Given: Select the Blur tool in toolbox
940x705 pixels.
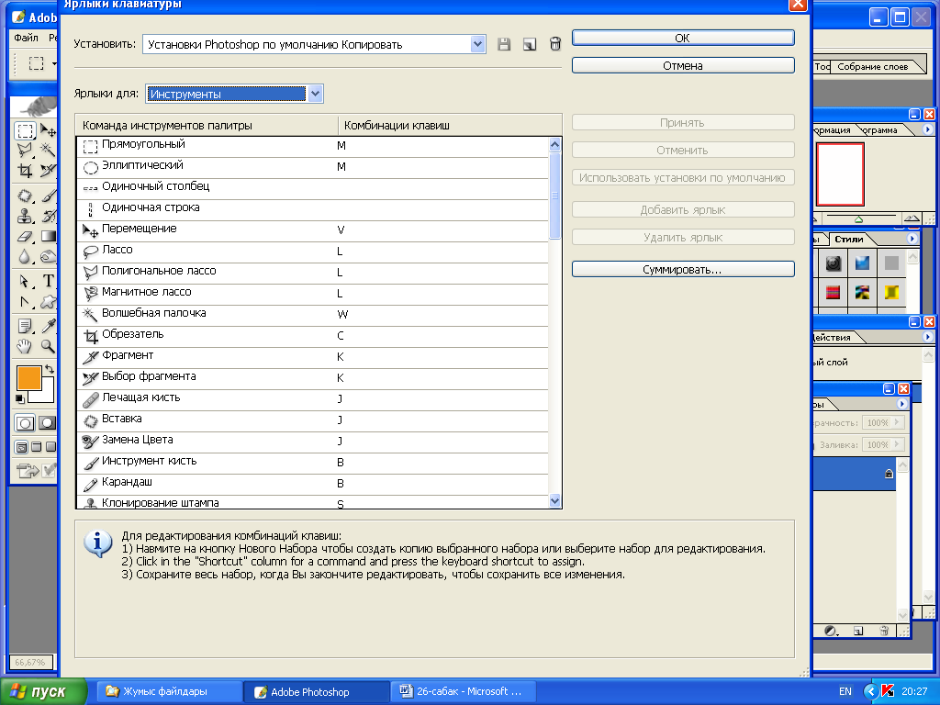Looking at the screenshot, I should pyautogui.click(x=25, y=257).
